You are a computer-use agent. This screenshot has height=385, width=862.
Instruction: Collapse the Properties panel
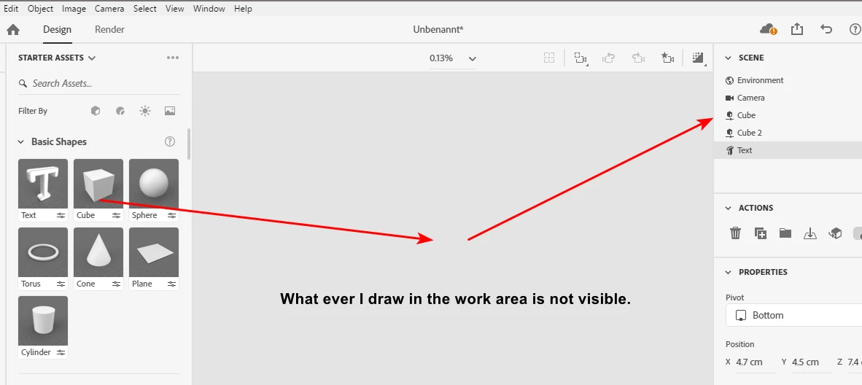pos(729,272)
